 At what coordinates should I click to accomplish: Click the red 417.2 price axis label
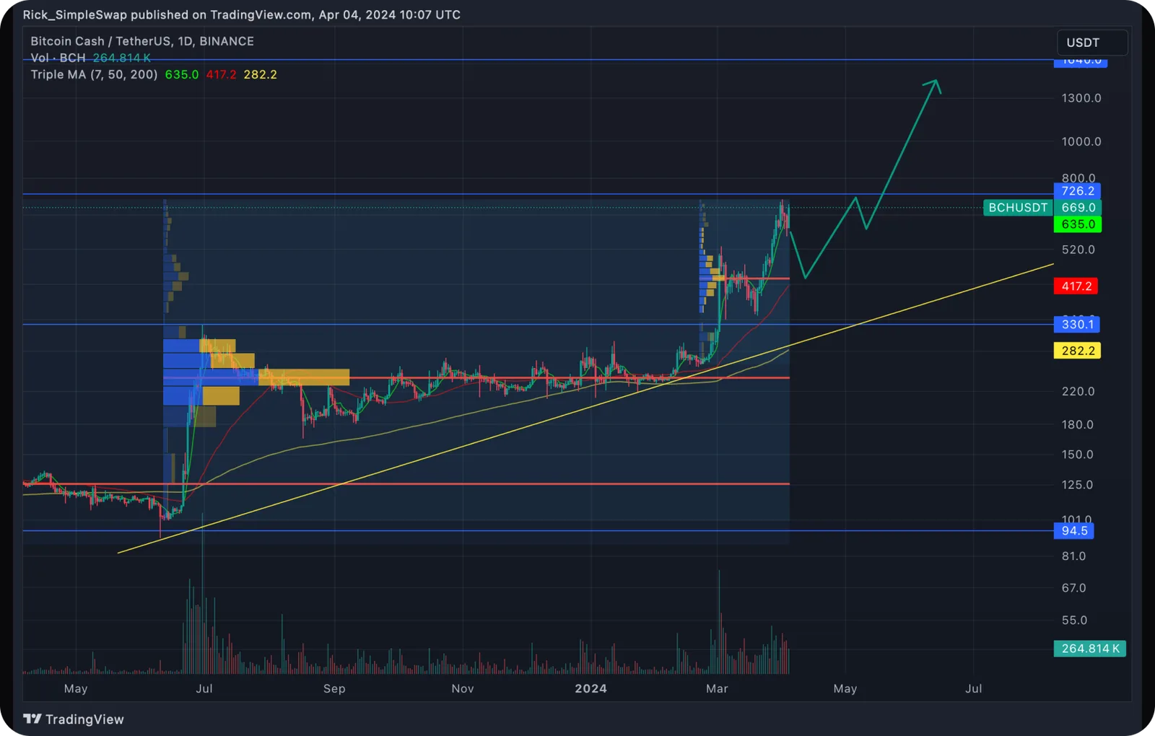point(1076,286)
